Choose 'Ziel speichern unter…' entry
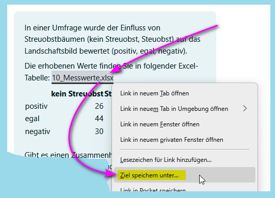The width and height of the screenshot is (275, 198). 185,175
